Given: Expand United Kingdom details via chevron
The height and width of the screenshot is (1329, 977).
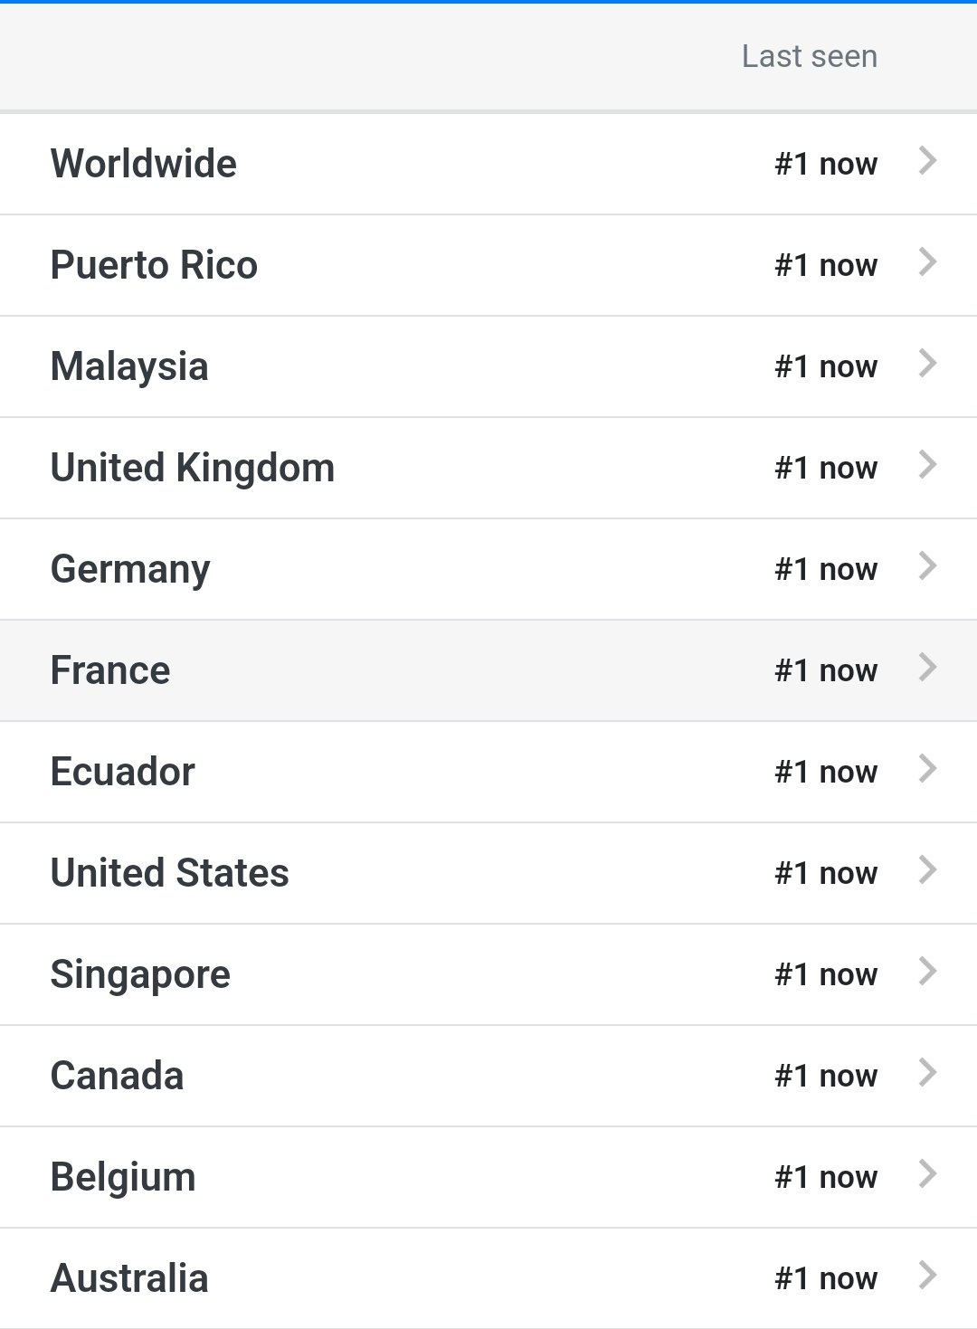Looking at the screenshot, I should click(927, 465).
